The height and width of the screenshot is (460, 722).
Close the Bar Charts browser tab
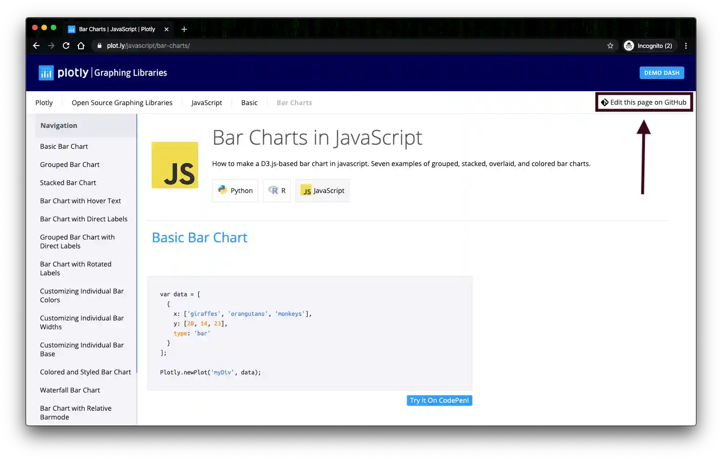(167, 29)
